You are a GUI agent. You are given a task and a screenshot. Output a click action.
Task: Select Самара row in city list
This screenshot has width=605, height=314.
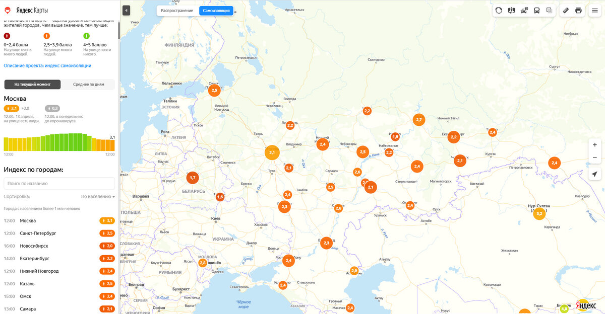59,308
